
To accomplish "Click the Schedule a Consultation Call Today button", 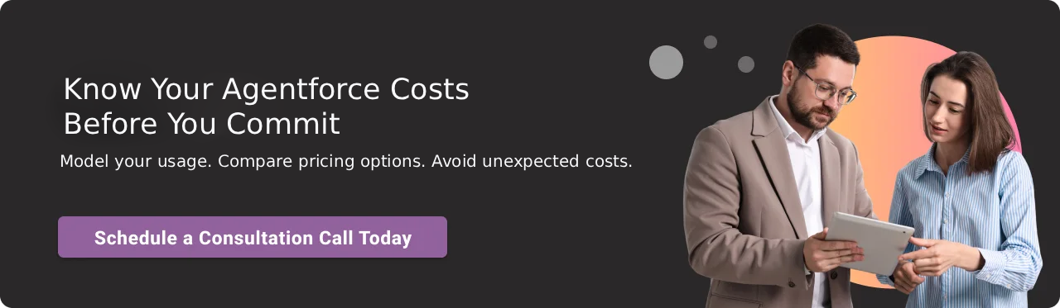I will (253, 237).
